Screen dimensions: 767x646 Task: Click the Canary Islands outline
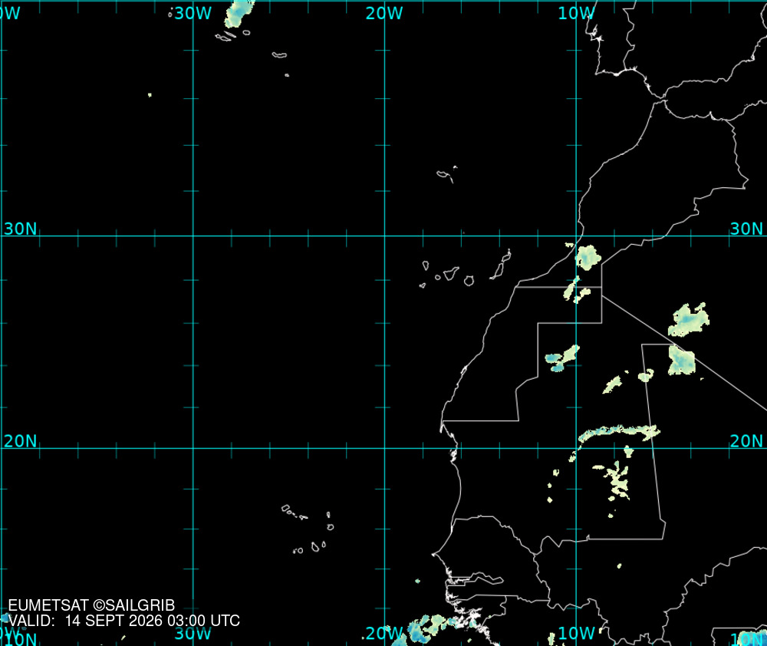[x=466, y=269]
